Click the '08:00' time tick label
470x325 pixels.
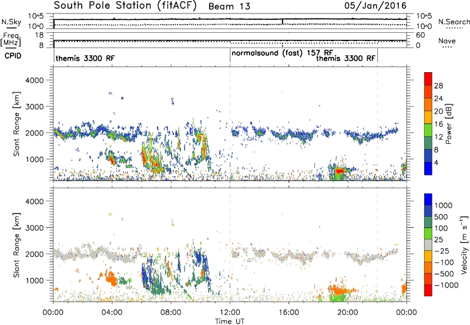171,313
